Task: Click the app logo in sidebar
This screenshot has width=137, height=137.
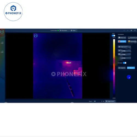Action: (2, 32)
